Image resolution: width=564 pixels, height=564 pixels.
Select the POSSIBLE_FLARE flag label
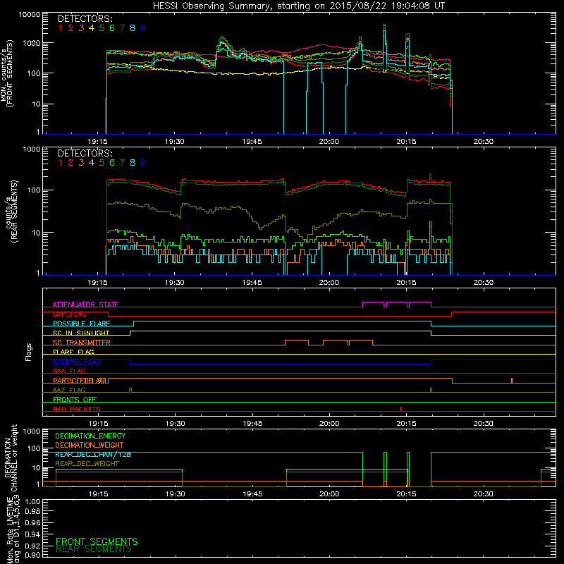click(x=81, y=324)
